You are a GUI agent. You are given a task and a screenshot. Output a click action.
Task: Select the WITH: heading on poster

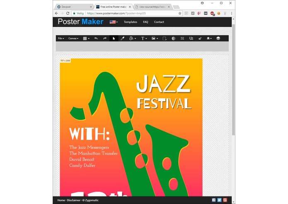(89, 134)
